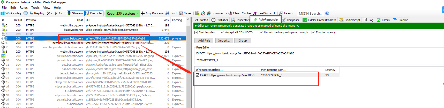Click Clear Cache
444x108 pixels.
tap(239, 13)
